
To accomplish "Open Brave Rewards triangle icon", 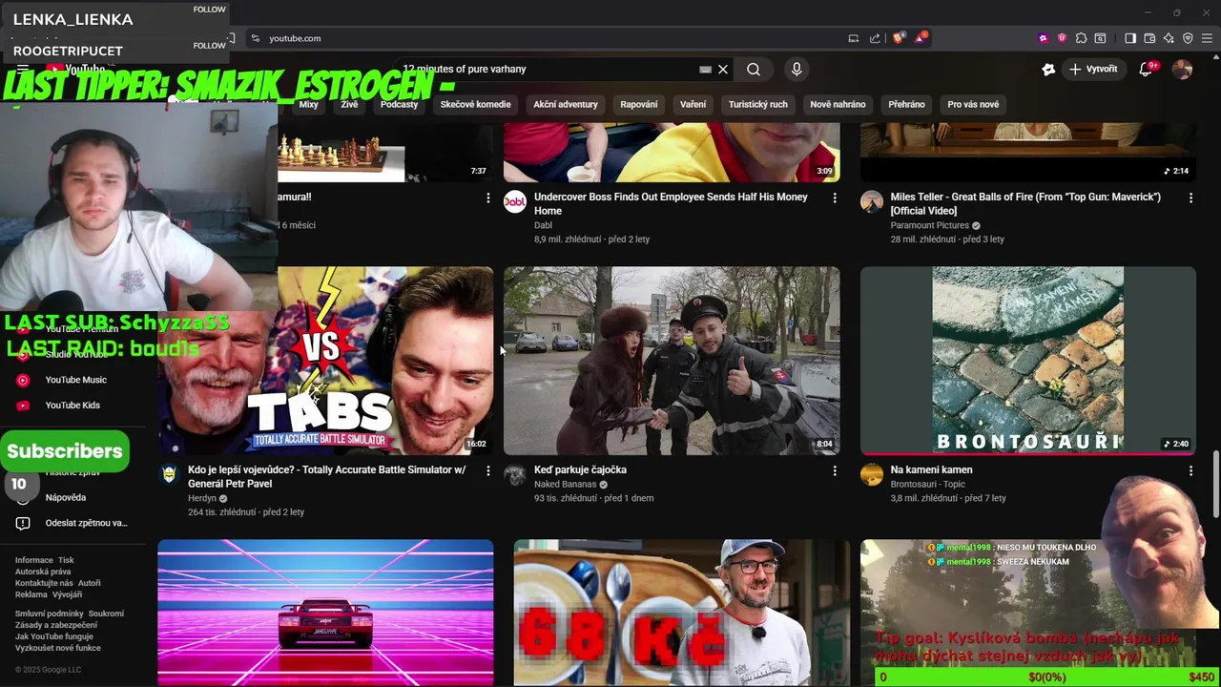I will tap(920, 38).
